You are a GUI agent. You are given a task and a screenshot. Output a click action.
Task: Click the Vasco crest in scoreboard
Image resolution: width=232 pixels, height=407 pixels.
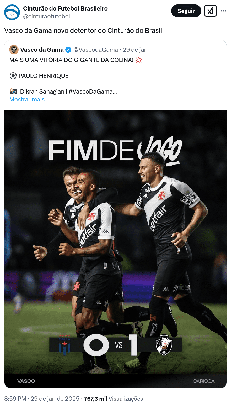click(164, 345)
